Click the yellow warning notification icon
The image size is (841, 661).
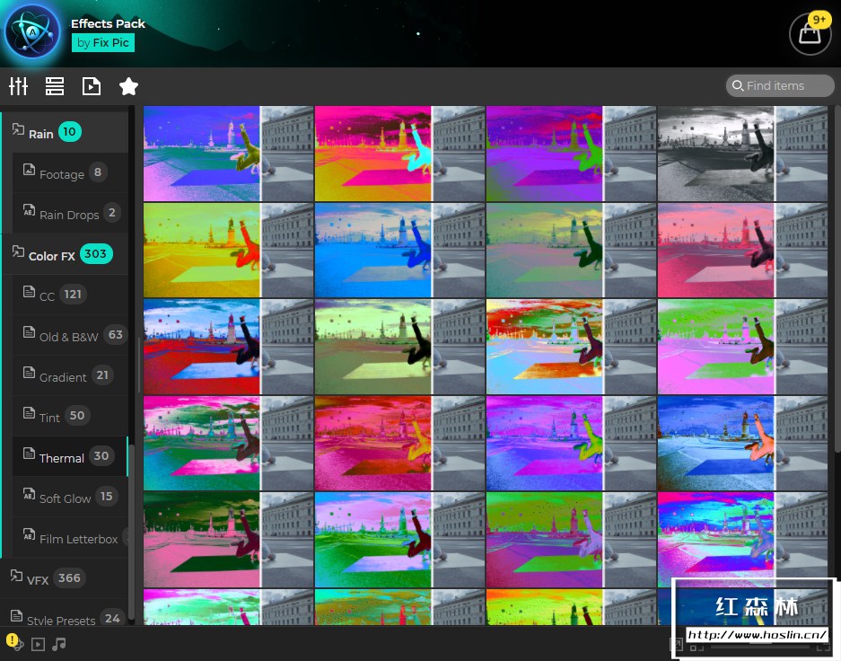pyautogui.click(x=12, y=640)
